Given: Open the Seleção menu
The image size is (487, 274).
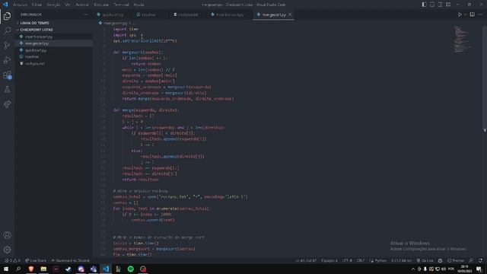Looking at the screenshot, I should pos(53,5).
